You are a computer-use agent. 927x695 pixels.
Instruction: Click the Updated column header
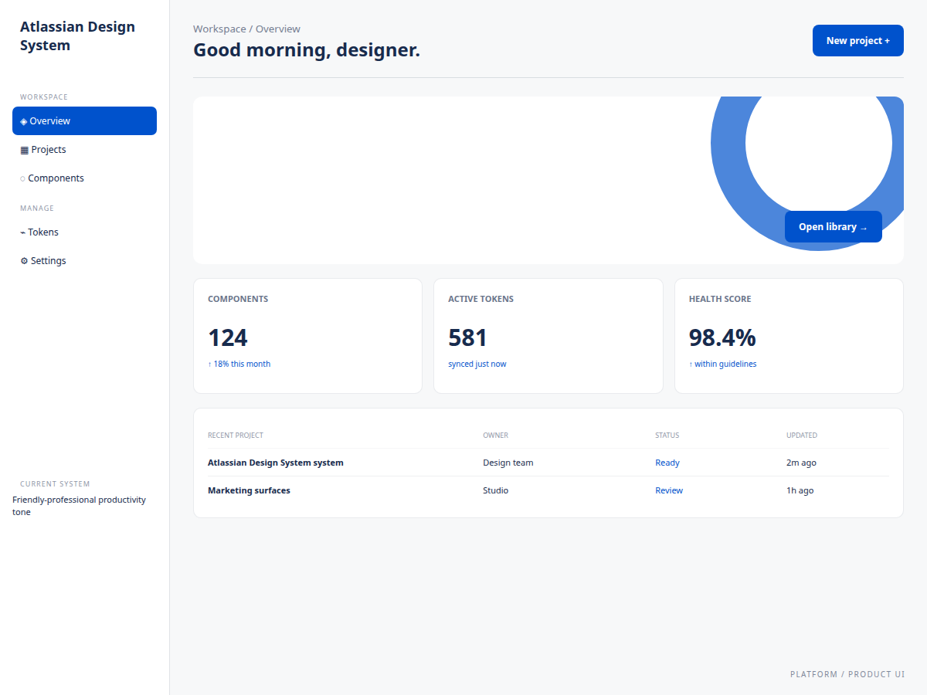coord(802,436)
